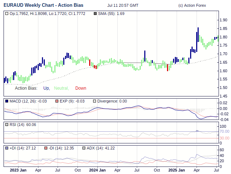Select the red 'Down' Action Bias label
This screenshot has height=174, width=231.
pyautogui.click(x=81, y=88)
